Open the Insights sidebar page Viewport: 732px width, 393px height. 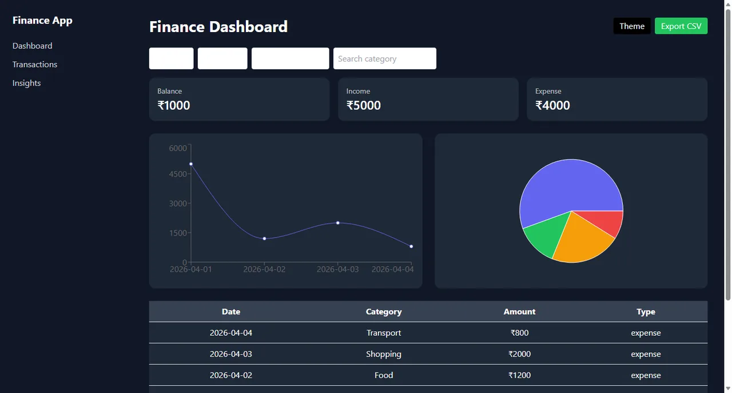tap(27, 83)
